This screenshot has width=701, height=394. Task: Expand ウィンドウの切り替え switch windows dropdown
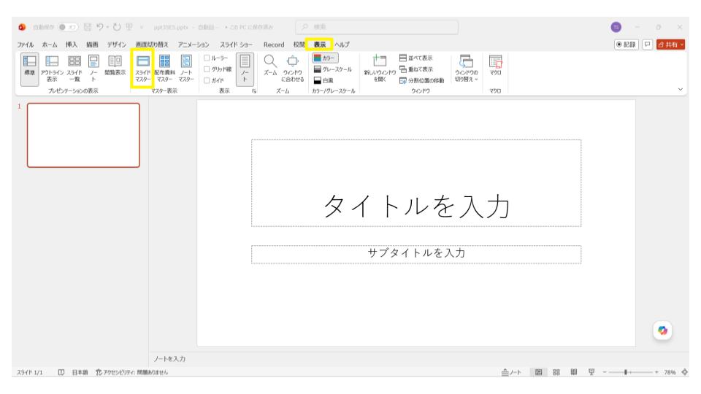tap(467, 69)
